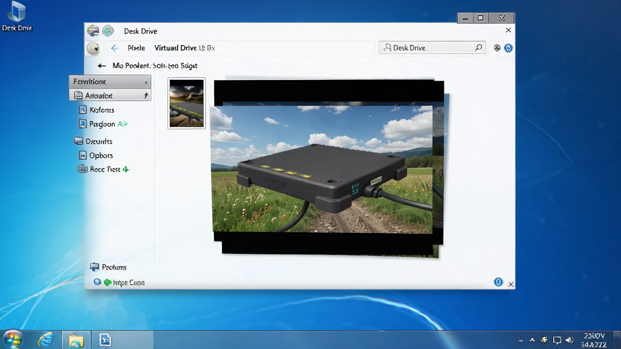Click the Desk Drive app icon in title bar
Viewport: 621px width, 349px height.
[x=93, y=30]
